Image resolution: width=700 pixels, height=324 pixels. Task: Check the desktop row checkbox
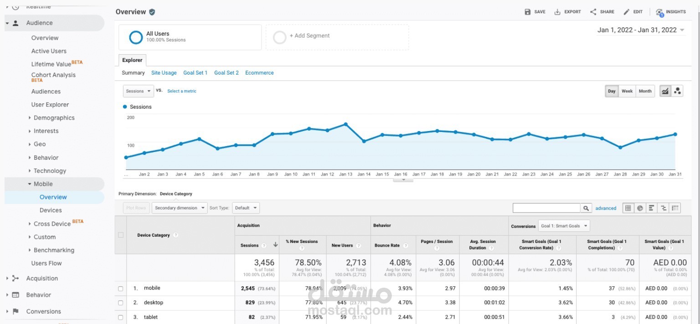click(120, 303)
